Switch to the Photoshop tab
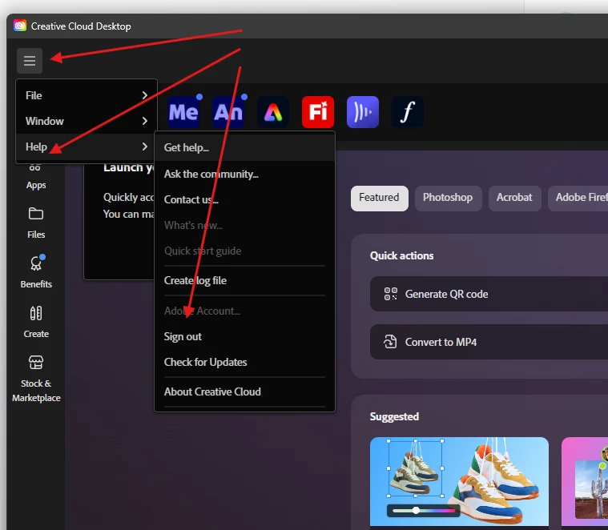The width and height of the screenshot is (608, 530). tap(448, 198)
